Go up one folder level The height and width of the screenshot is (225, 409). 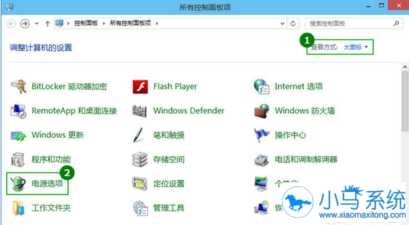[x=48, y=23]
